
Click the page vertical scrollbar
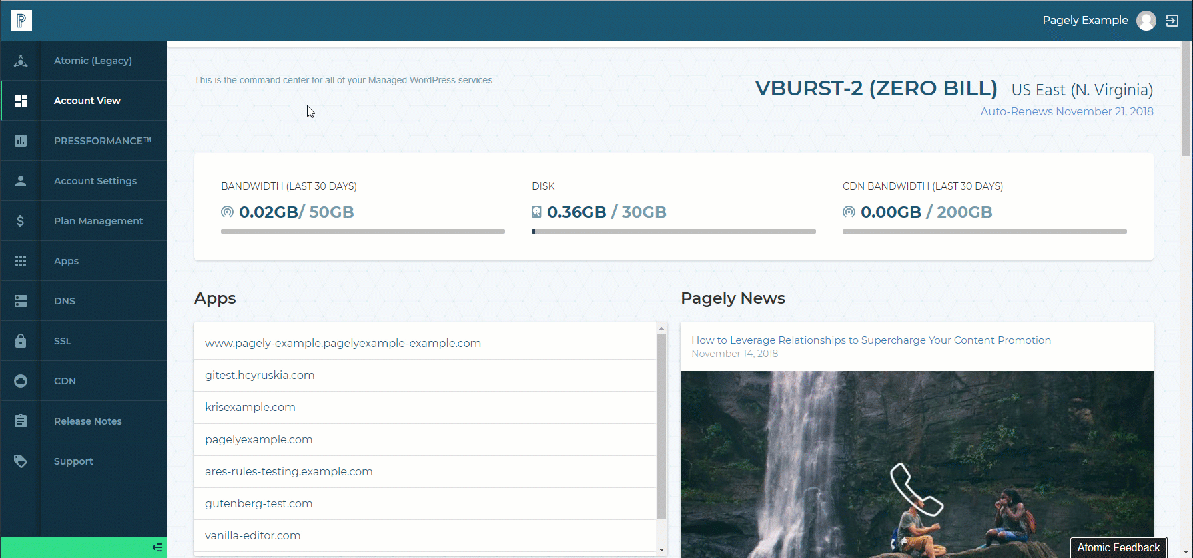(x=1186, y=99)
